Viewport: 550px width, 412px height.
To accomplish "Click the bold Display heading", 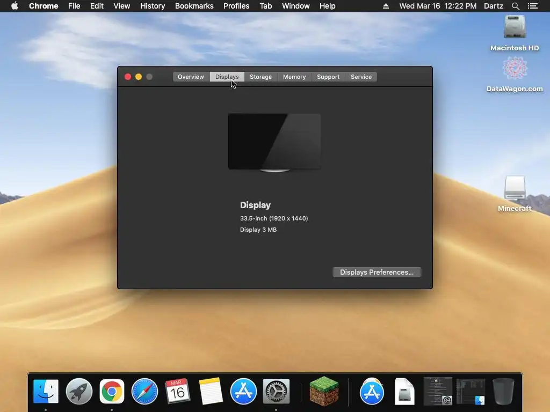I will [x=255, y=205].
